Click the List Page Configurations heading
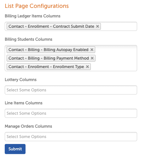145x155 pixels. coord(37,6)
